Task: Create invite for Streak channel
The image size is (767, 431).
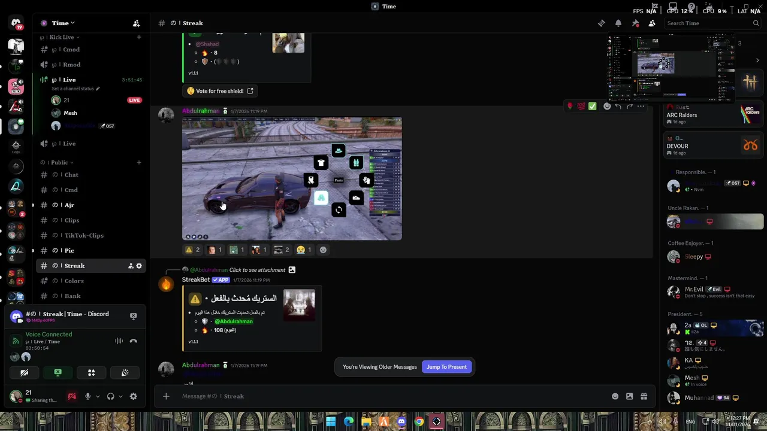Action: click(131, 266)
